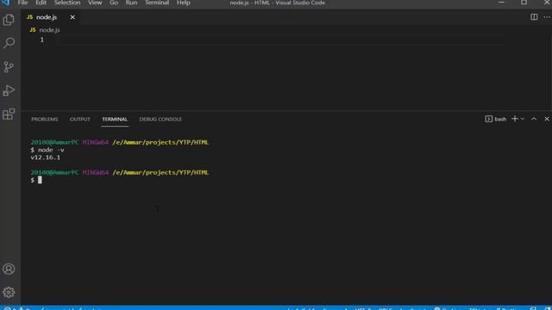Close the node.js editor tab
Screen dimensions: 552x310
(72, 17)
